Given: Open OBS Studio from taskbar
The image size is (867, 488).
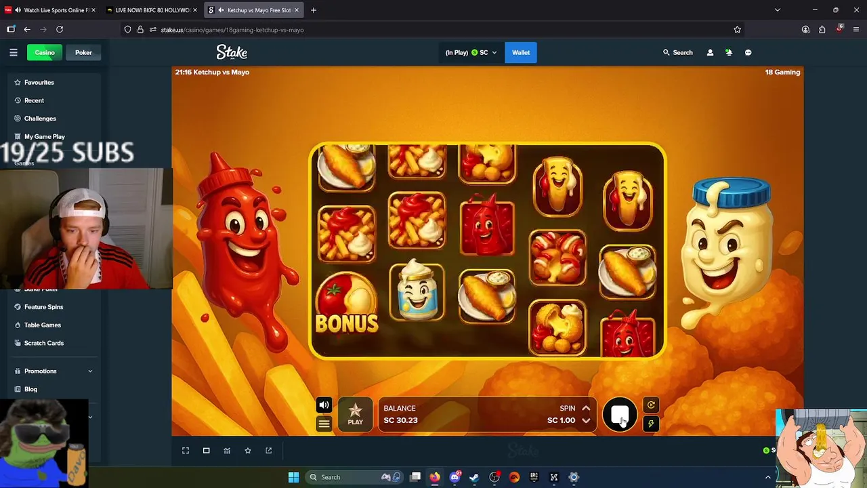Looking at the screenshot, I should tap(494, 477).
